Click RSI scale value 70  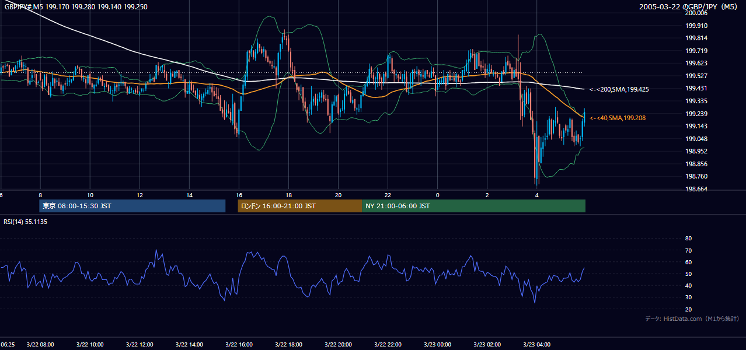point(688,250)
